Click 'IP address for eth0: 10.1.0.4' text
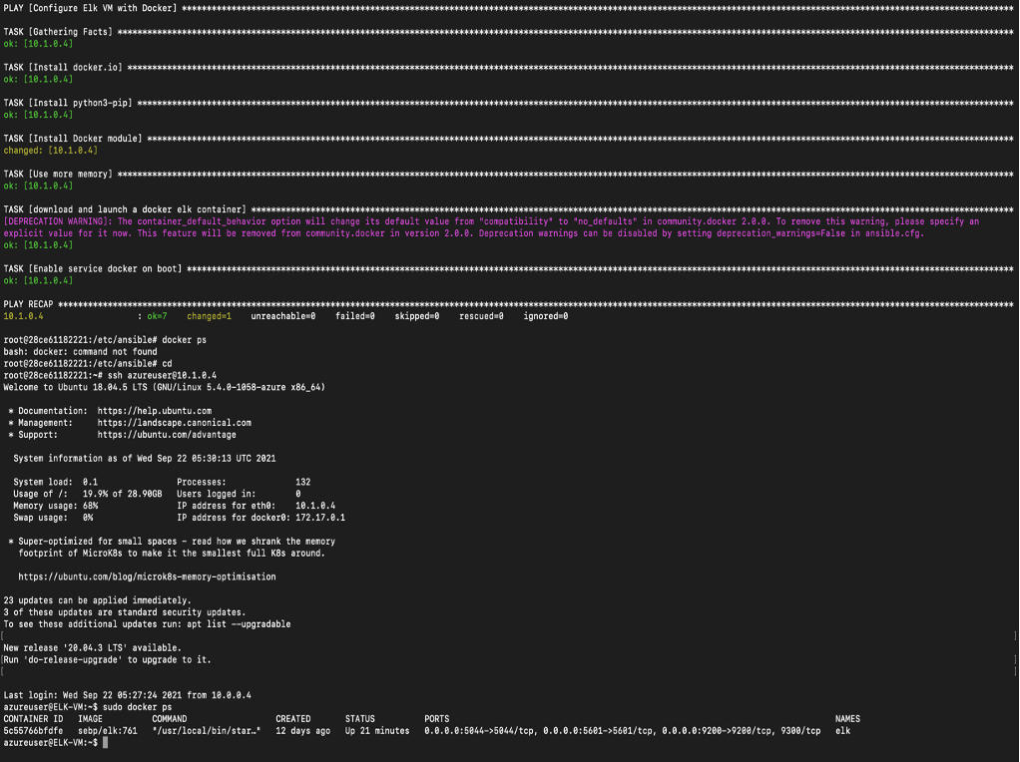 256,506
